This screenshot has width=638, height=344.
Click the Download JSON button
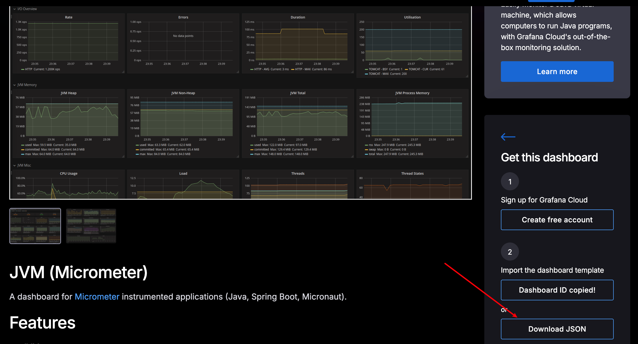click(557, 329)
